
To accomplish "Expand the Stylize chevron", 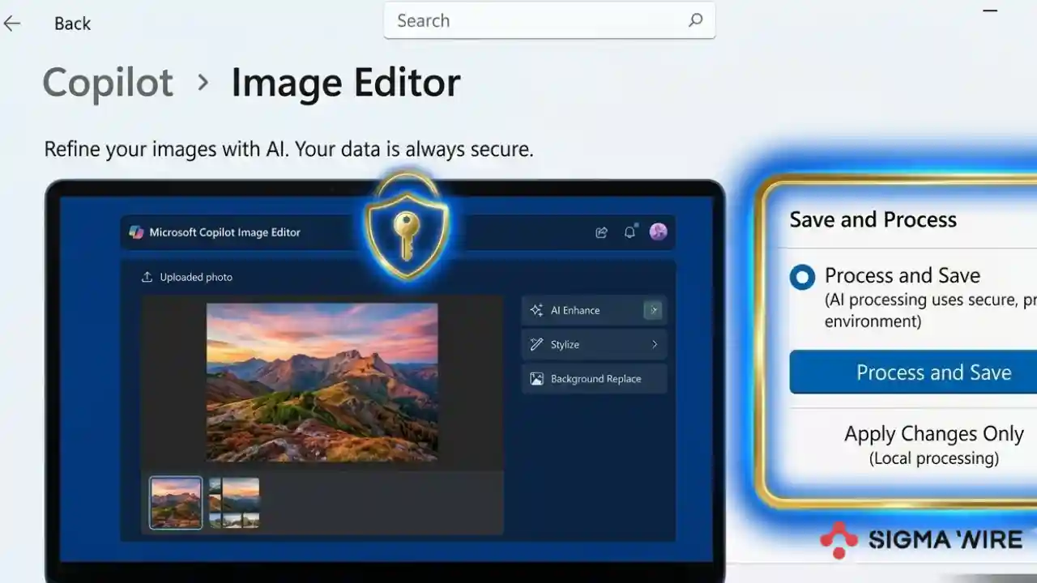I will [655, 344].
